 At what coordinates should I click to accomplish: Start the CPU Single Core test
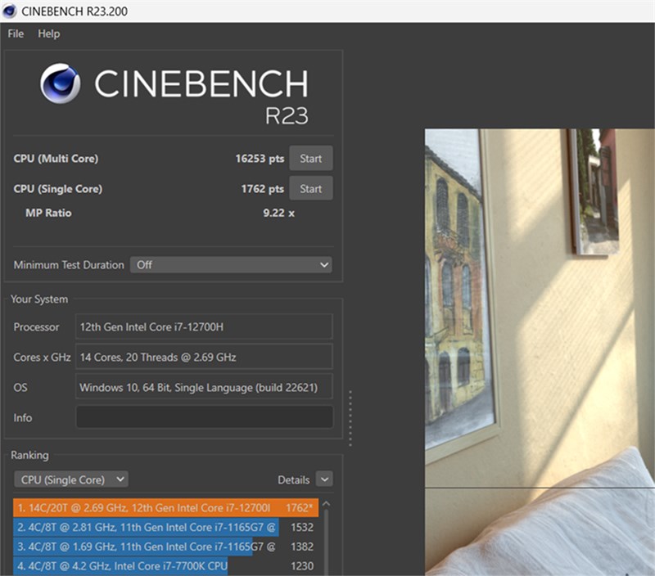tap(311, 189)
